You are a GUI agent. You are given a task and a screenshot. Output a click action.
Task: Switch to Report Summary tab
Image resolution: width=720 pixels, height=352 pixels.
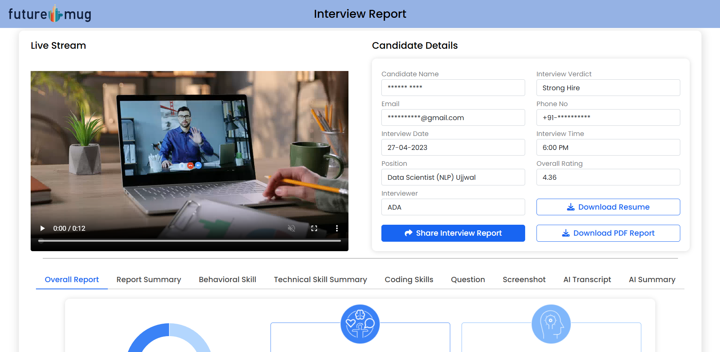[x=149, y=279]
